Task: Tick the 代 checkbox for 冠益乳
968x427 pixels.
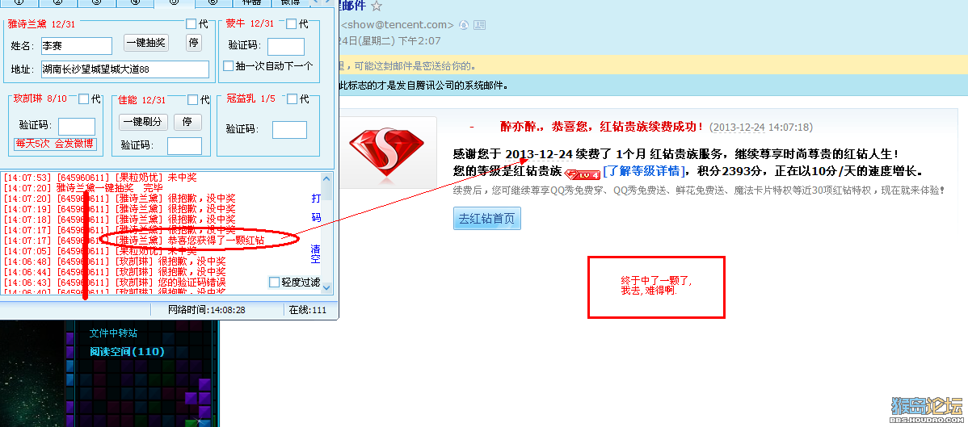Action: (x=293, y=98)
